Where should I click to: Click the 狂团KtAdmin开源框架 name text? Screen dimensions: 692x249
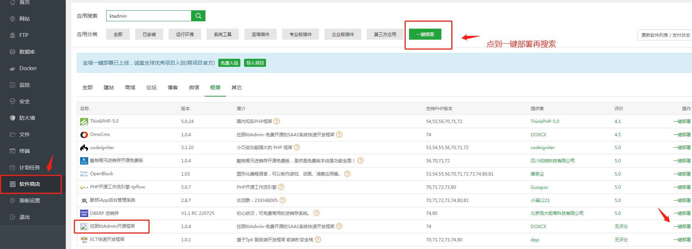pyautogui.click(x=112, y=226)
